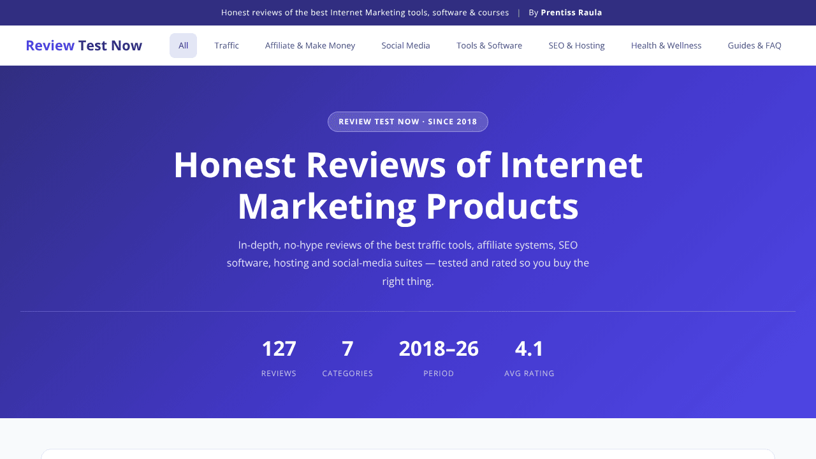Switch to the Social Media category

[405, 45]
